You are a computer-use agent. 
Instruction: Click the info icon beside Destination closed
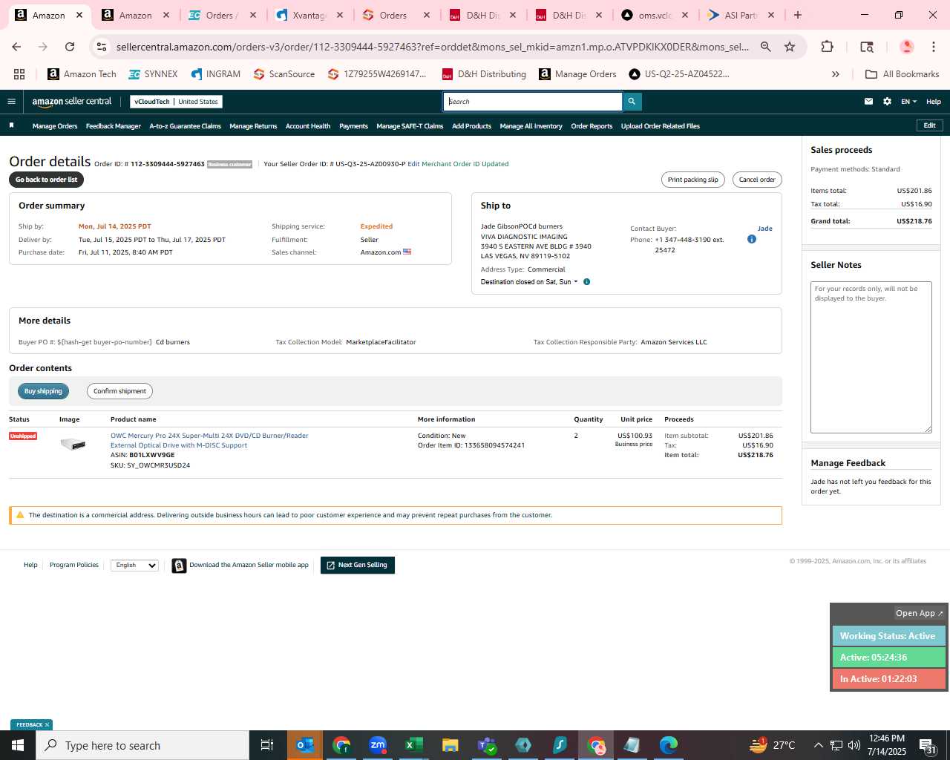click(586, 282)
